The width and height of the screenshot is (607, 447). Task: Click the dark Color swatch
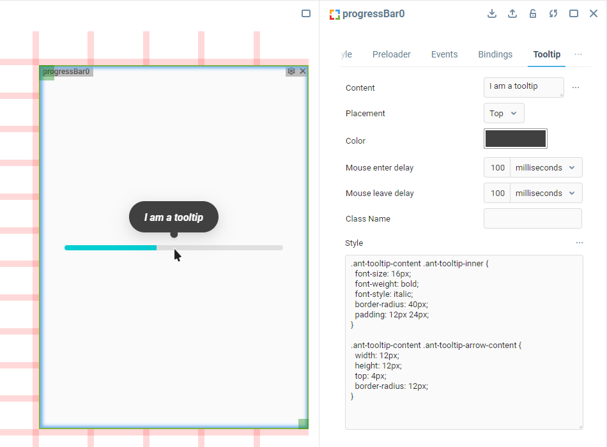[516, 139]
